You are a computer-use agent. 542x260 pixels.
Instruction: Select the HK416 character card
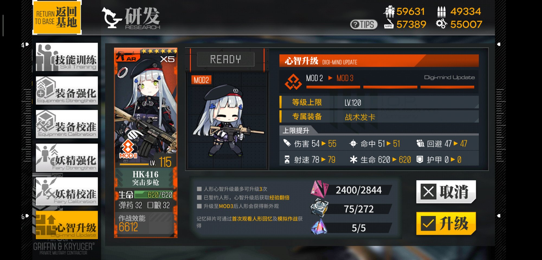tap(146, 143)
